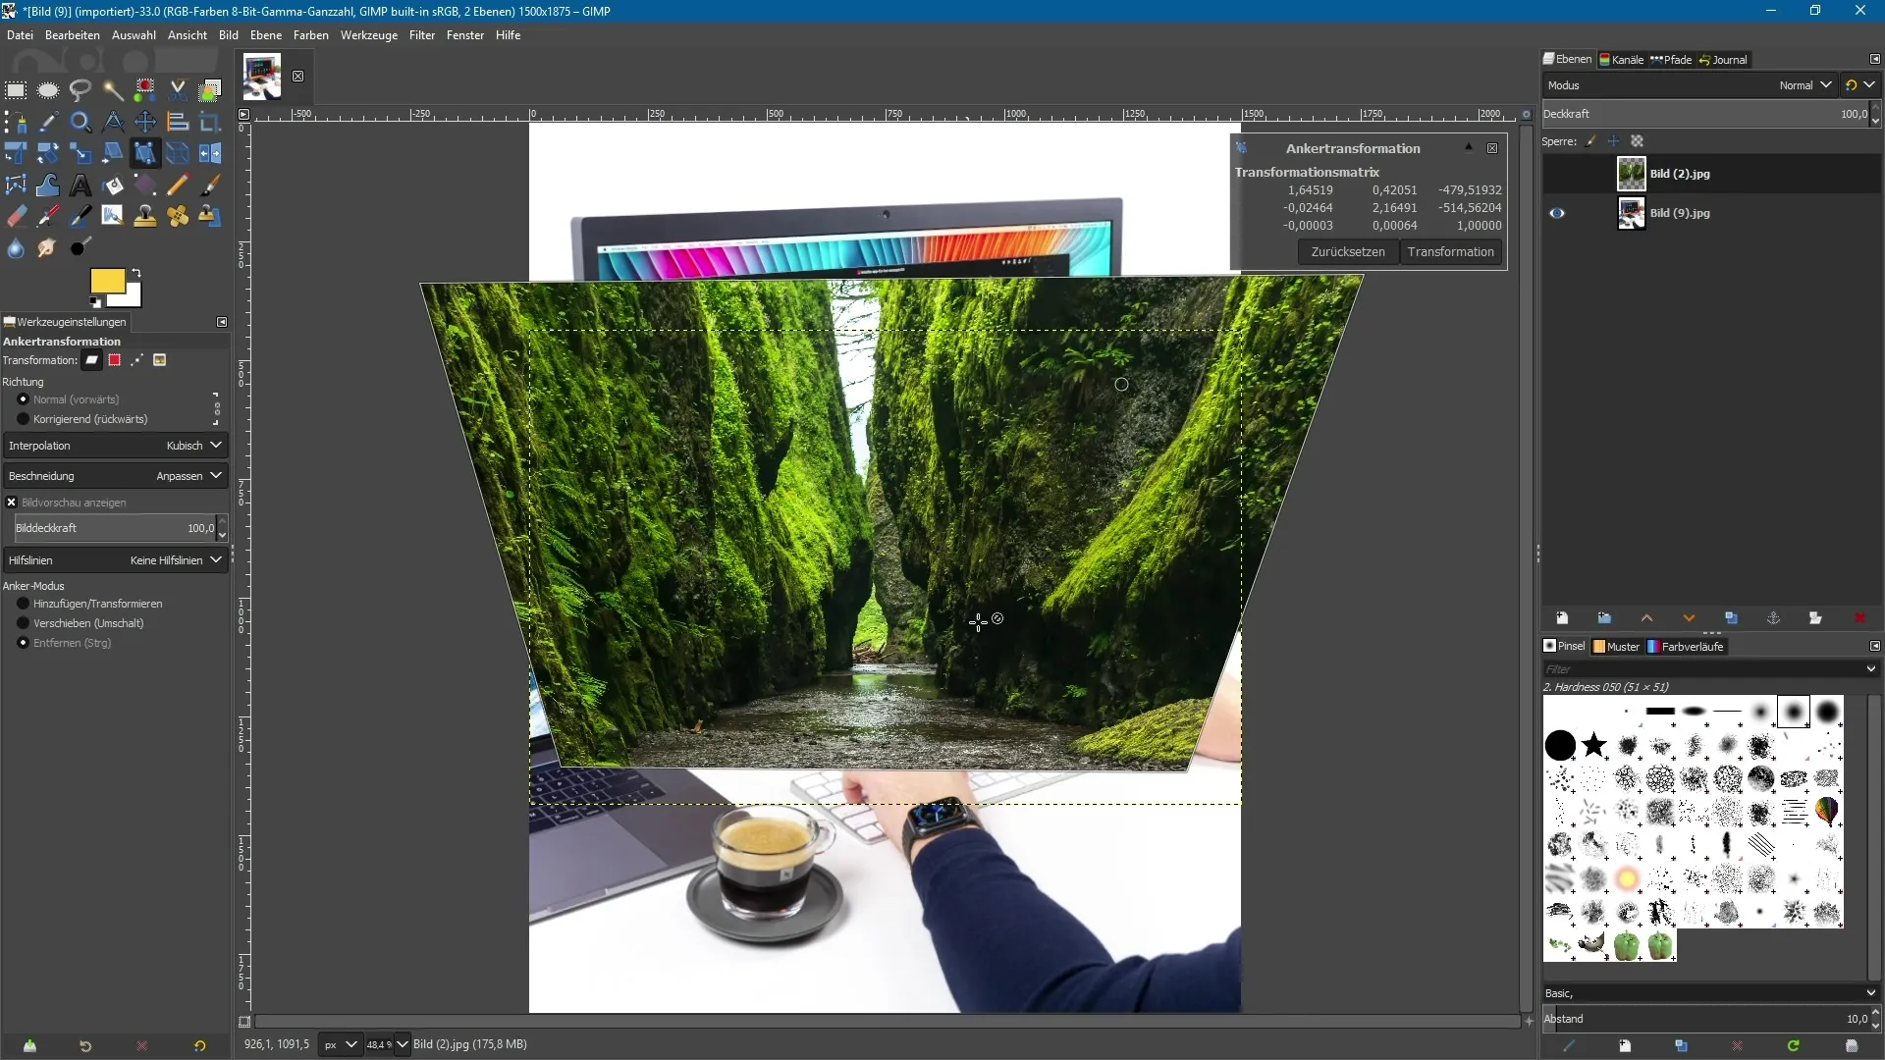Pick the Bucket Fill tool
Image resolution: width=1885 pixels, height=1060 pixels.
[113, 185]
